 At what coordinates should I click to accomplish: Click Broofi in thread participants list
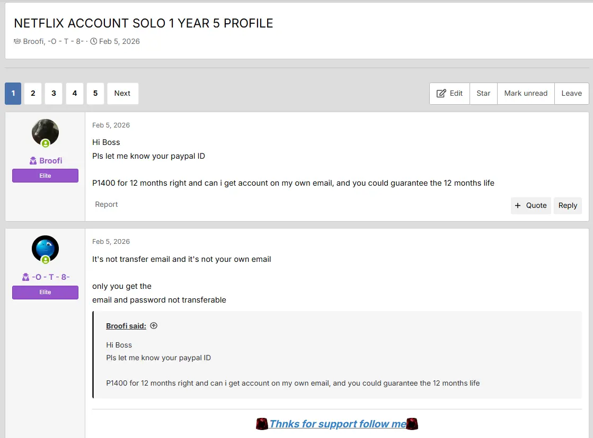[x=33, y=41]
